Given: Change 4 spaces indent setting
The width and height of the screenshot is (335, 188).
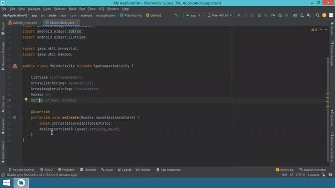Looking at the screenshot, I should point(313,175).
